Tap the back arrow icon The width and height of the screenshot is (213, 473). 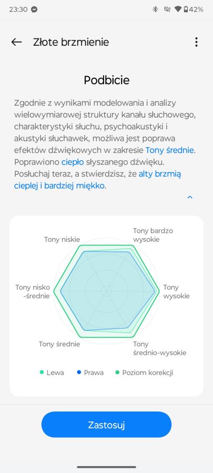point(16,42)
